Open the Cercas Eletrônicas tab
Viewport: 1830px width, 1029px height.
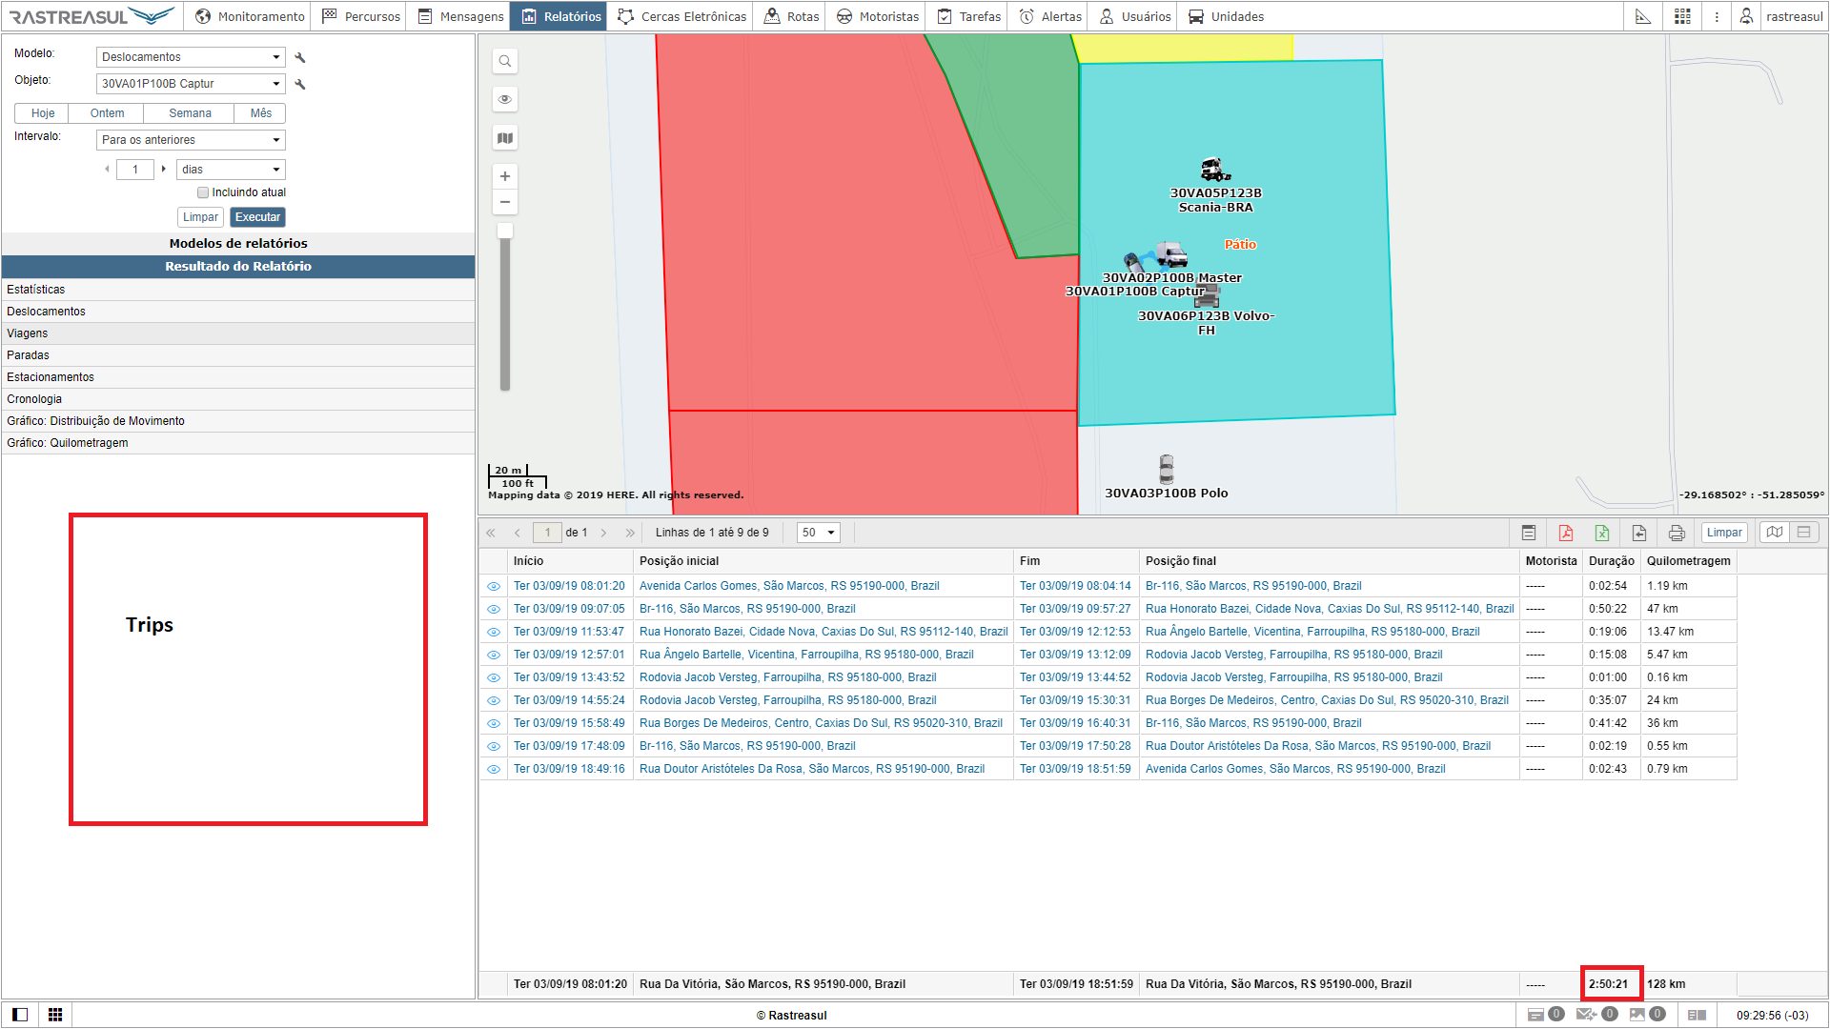[682, 16]
